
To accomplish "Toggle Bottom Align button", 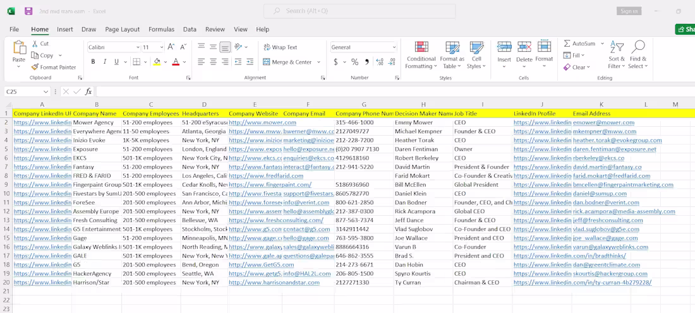I will pos(225,47).
